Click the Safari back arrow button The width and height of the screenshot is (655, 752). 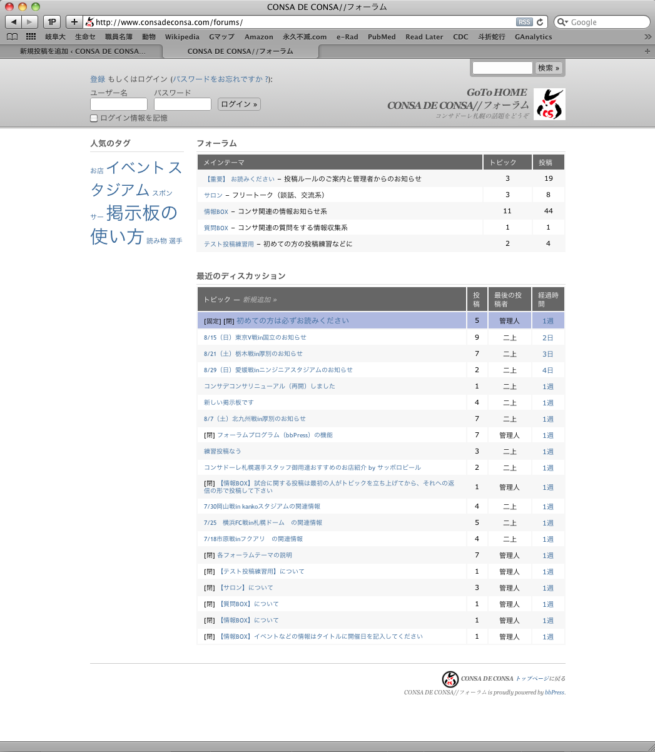tap(13, 22)
